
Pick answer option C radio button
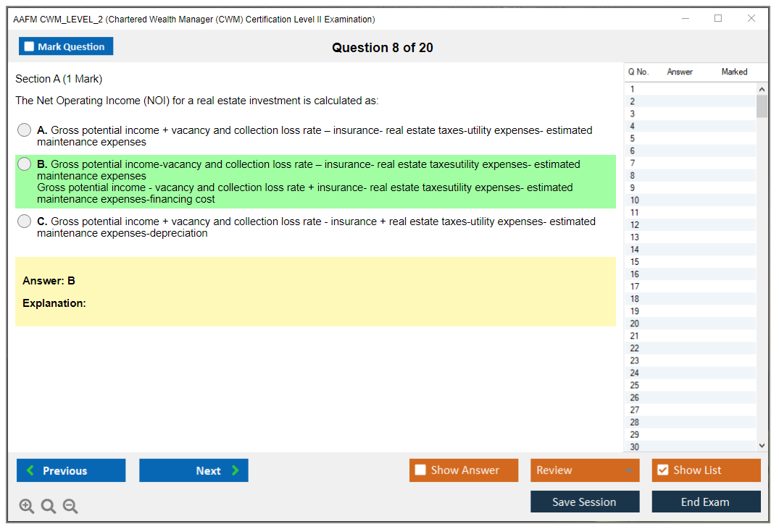(x=25, y=221)
